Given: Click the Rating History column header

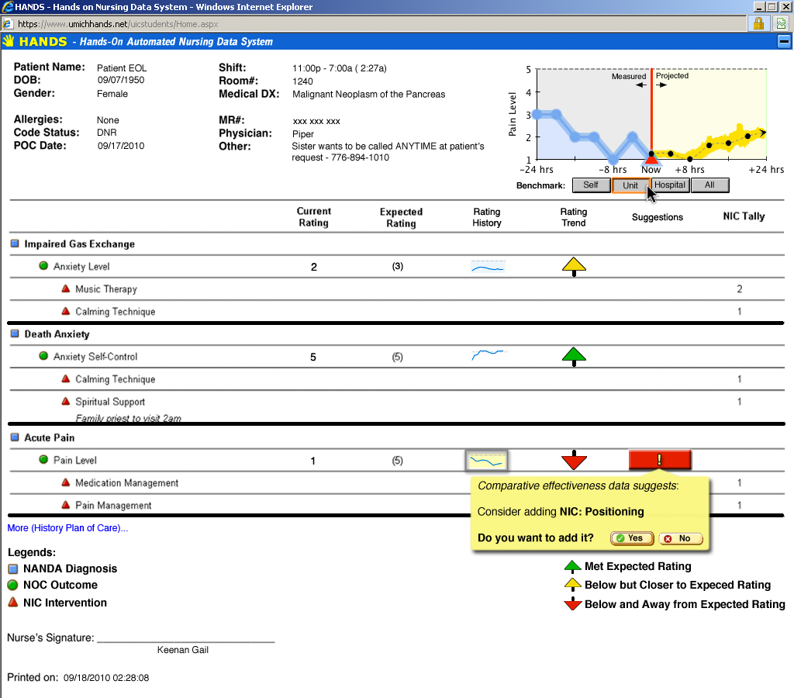Looking at the screenshot, I should tap(487, 217).
